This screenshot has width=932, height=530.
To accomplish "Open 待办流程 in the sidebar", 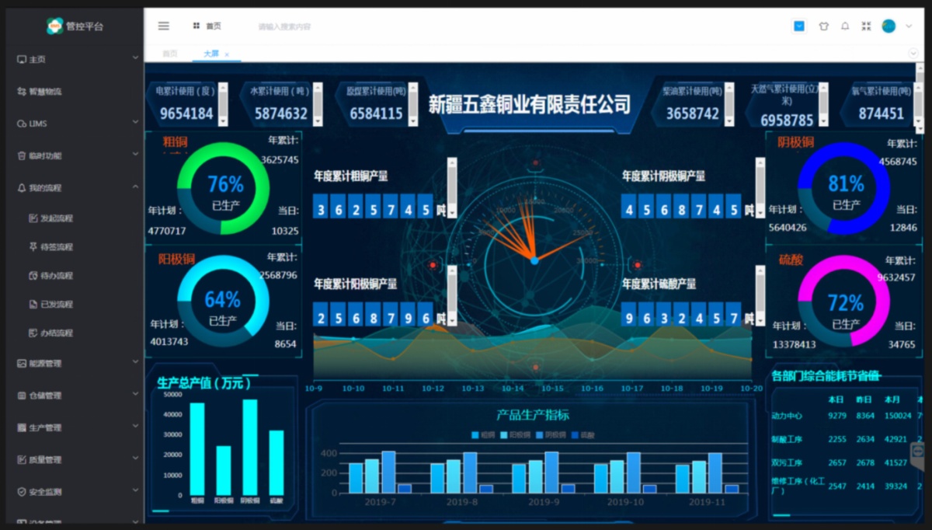I will click(56, 275).
